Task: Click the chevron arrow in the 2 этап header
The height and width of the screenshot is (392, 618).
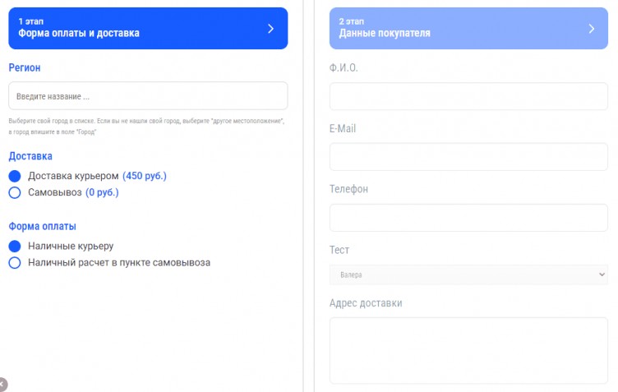Action: coord(591,28)
